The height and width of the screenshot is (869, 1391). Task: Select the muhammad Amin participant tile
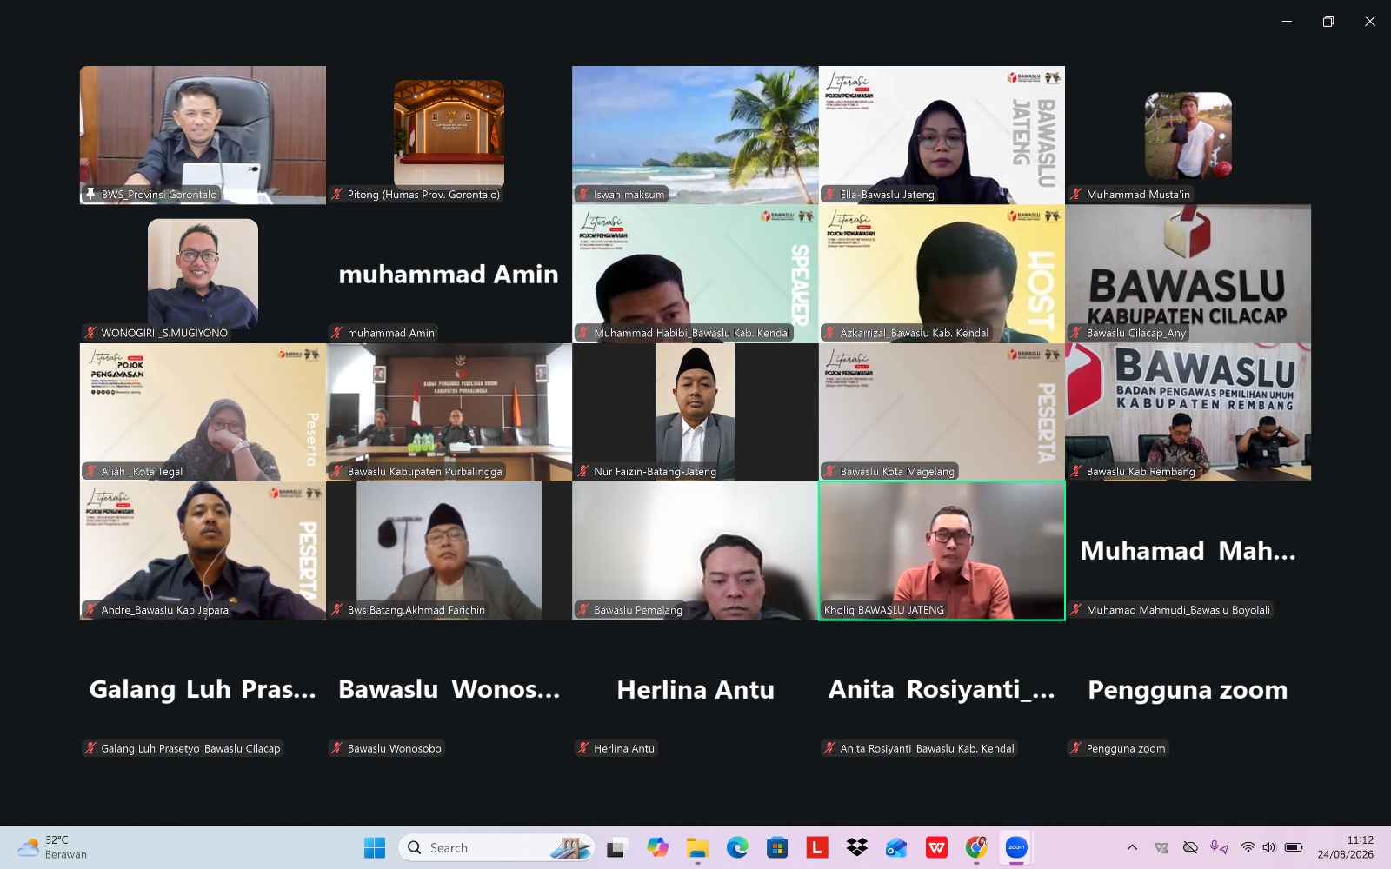[449, 274]
